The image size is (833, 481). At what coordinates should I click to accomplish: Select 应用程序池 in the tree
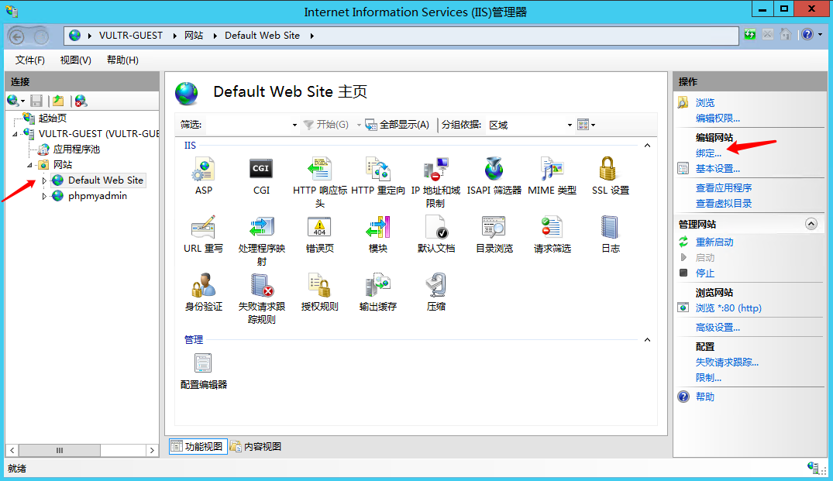77,149
